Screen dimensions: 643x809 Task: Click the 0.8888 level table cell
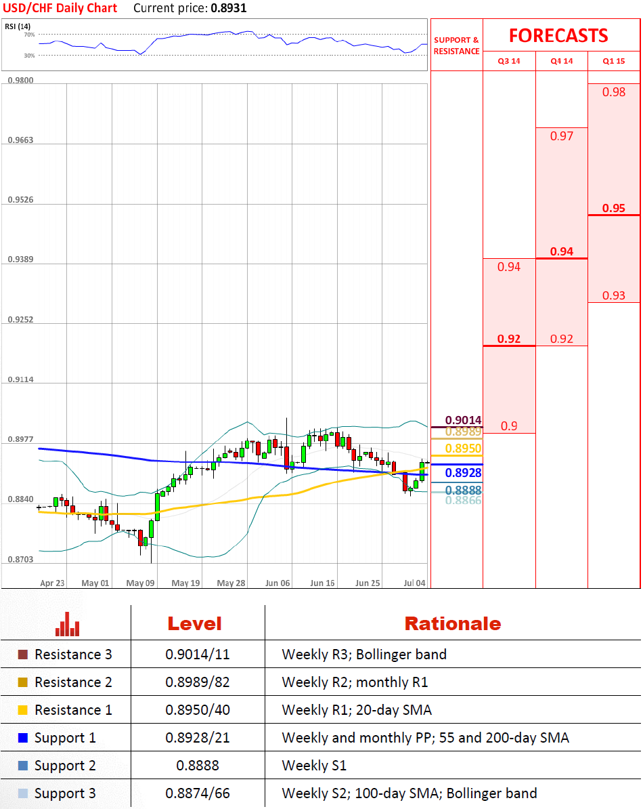tap(198, 766)
